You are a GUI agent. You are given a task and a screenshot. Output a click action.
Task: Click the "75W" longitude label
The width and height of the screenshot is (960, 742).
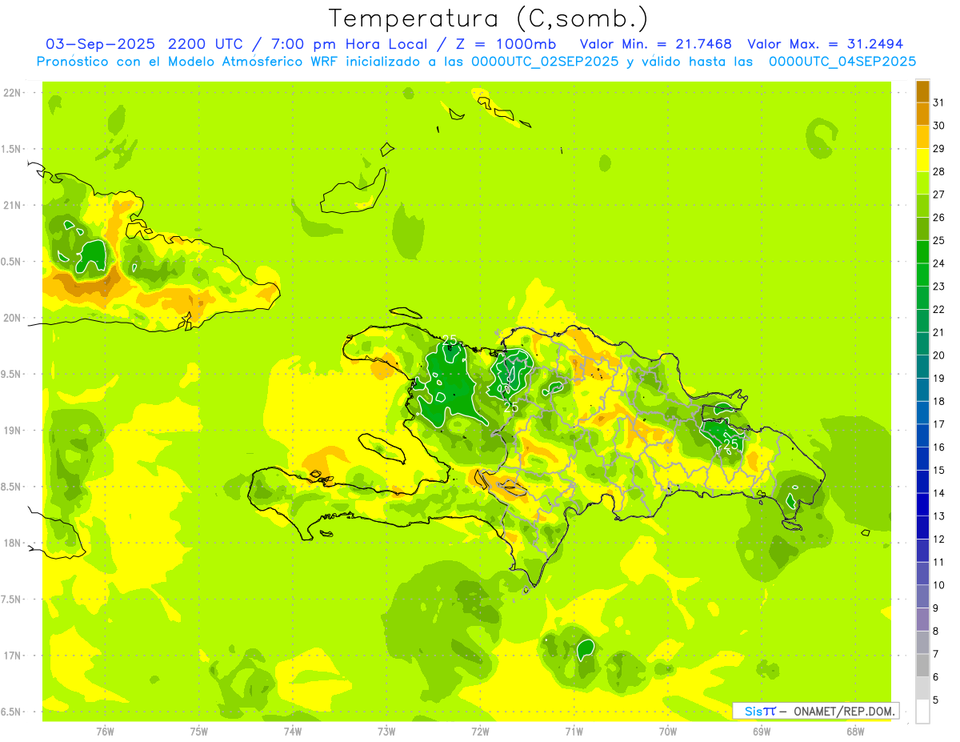click(198, 731)
